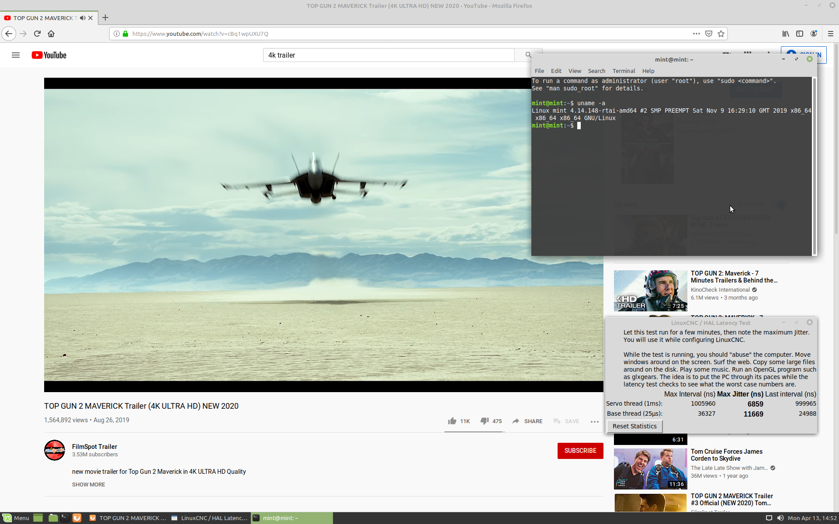Launch terminal from taskbar launcher

click(65, 518)
